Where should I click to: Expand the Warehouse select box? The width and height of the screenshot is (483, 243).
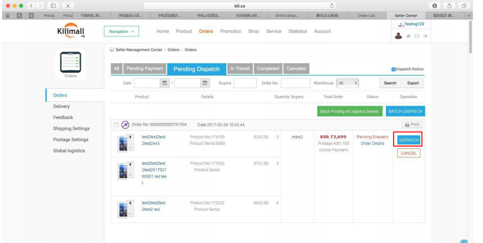(x=348, y=83)
